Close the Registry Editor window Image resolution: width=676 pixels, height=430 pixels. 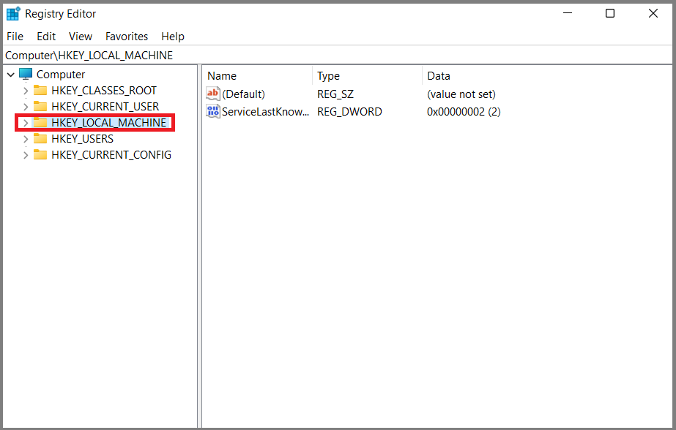(x=653, y=13)
